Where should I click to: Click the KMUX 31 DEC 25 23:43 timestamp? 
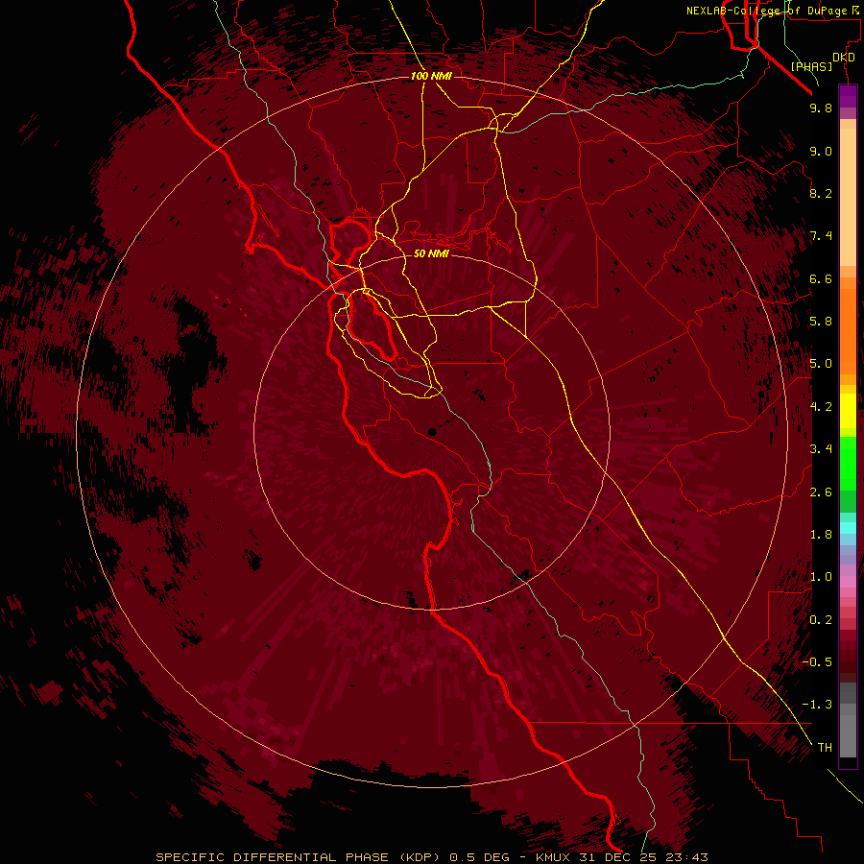coord(621,857)
